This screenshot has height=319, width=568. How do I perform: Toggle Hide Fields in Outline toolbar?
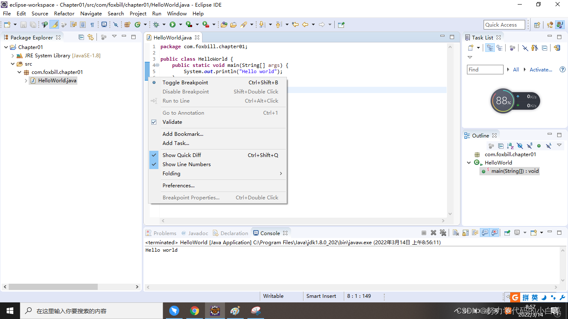(520, 146)
